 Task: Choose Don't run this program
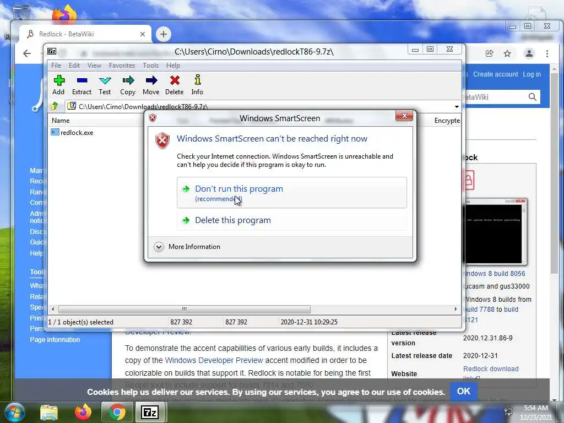[x=292, y=192]
